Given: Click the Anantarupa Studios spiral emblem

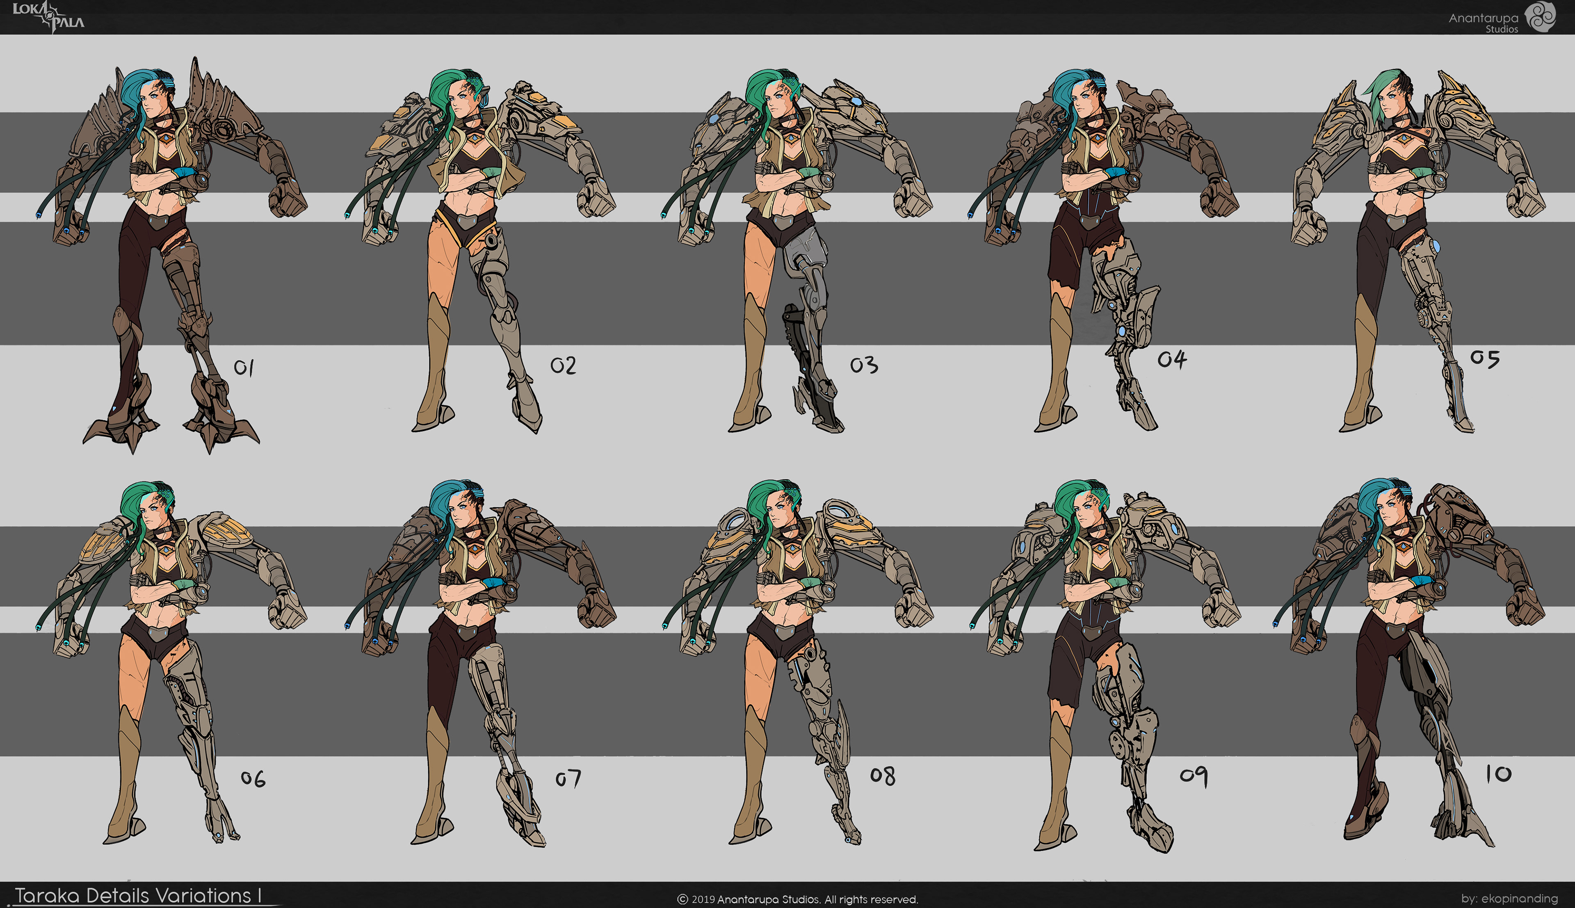Looking at the screenshot, I should pyautogui.click(x=1540, y=17).
